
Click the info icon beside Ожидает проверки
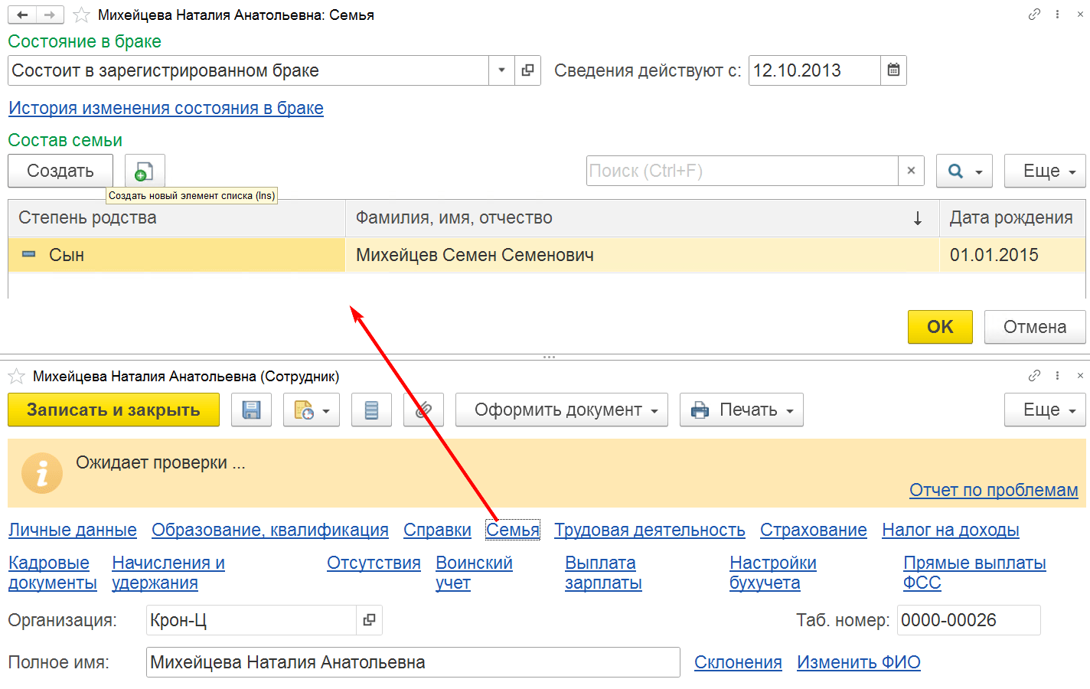(42, 472)
